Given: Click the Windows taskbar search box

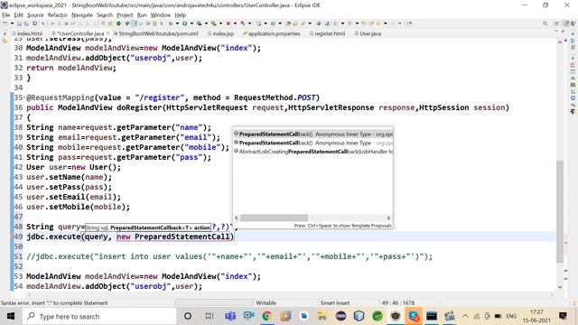Looking at the screenshot, I should click(x=99, y=316).
